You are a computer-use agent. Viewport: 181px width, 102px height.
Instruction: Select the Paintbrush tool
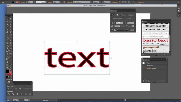[7, 30]
